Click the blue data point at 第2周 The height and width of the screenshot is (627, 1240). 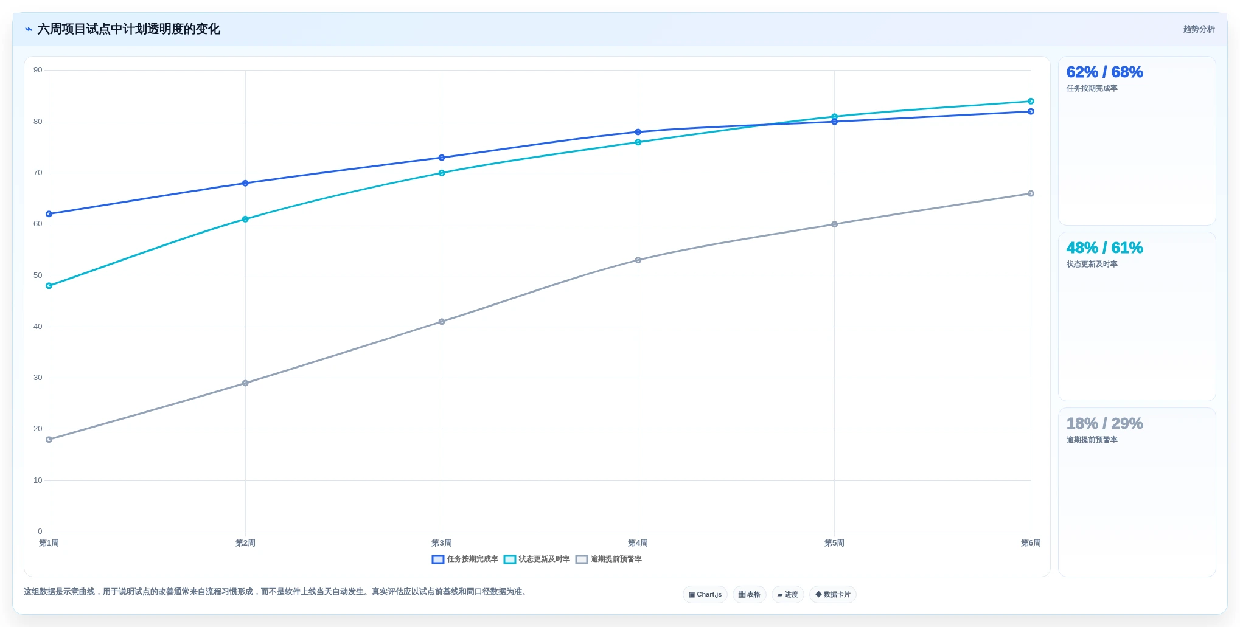point(245,183)
